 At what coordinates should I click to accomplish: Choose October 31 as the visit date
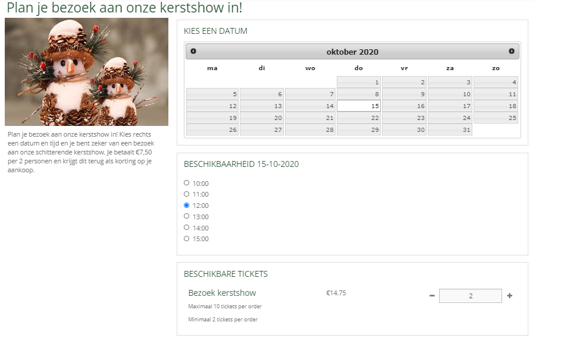(450, 130)
